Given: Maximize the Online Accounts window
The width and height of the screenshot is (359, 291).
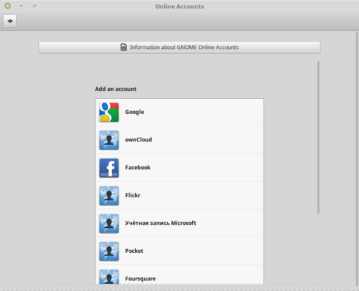Looking at the screenshot, I should (x=34, y=6).
